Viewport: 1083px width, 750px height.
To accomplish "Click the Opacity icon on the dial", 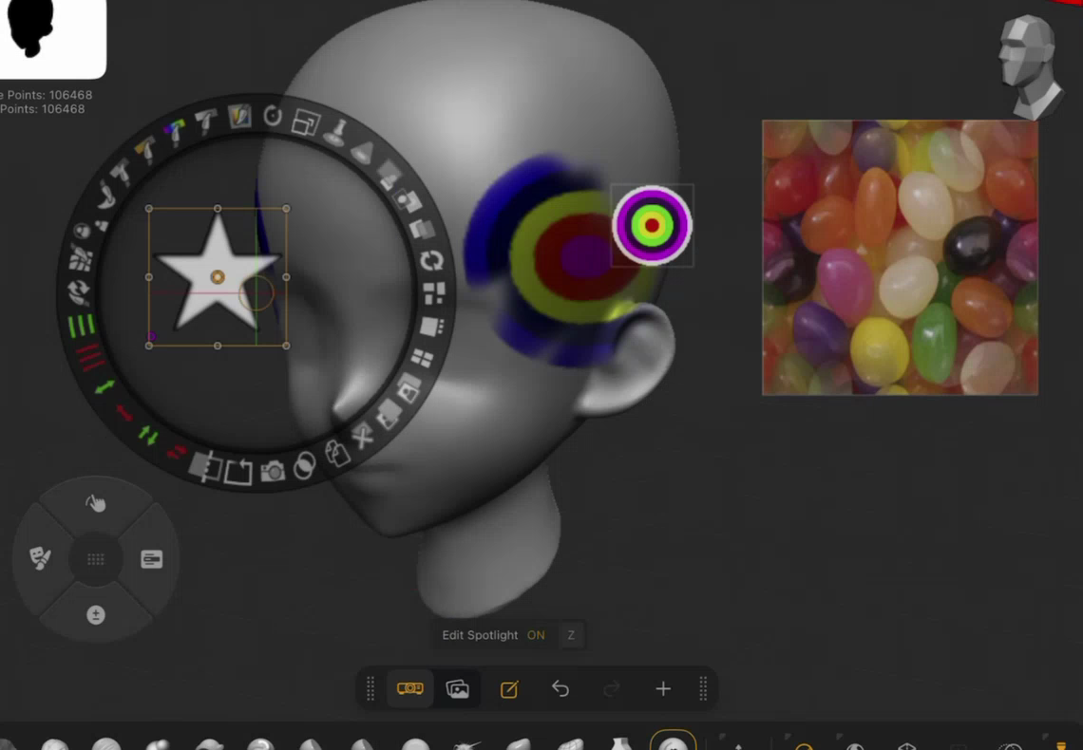I will pyautogui.click(x=389, y=174).
